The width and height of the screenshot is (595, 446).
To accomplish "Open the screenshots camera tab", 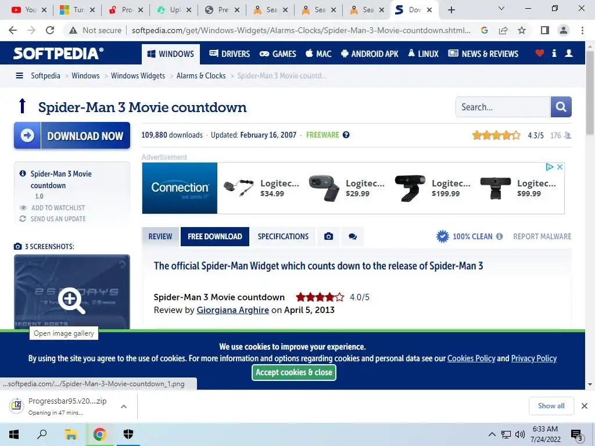I will (x=328, y=237).
